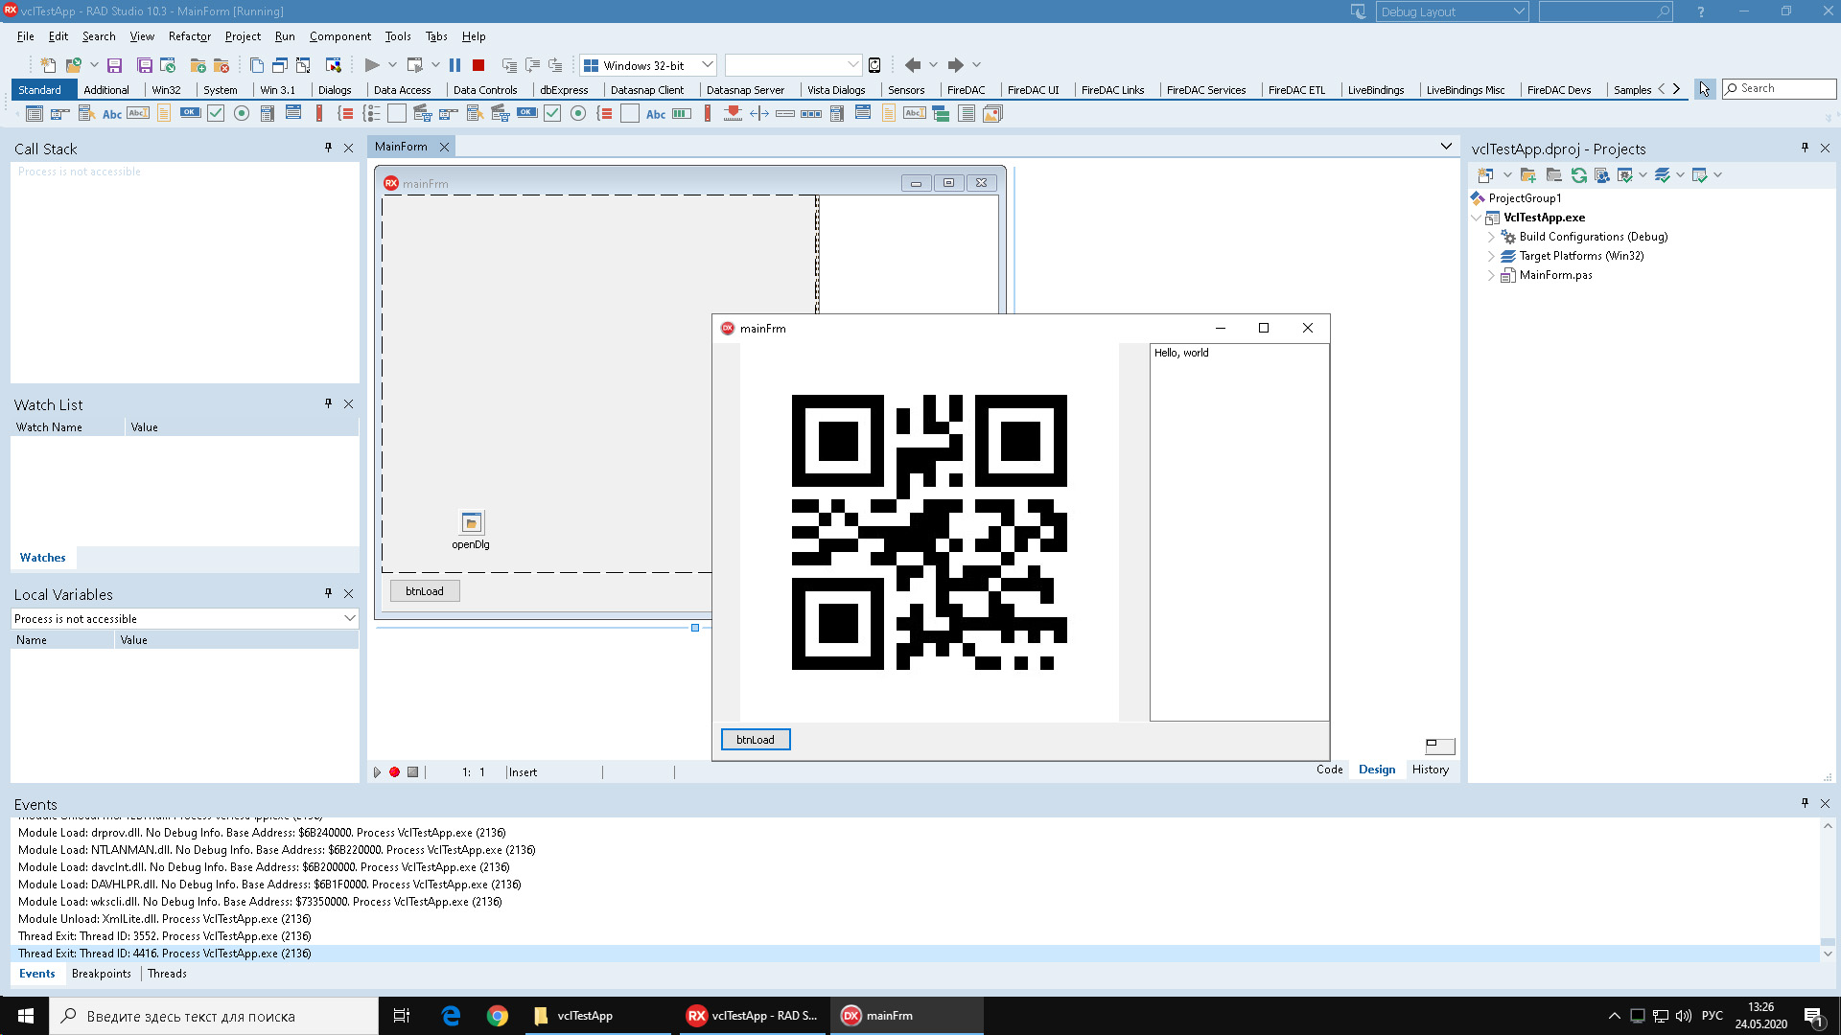Viewport: 1841px width, 1035px height.
Task: Switch to the History tab
Action: [x=1431, y=770]
